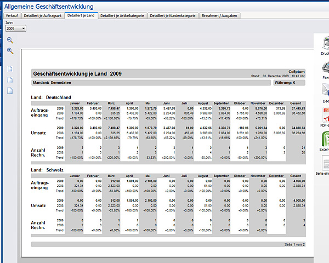Click the middle page view icon
Screen dimensions: 329x263
click(10, 80)
